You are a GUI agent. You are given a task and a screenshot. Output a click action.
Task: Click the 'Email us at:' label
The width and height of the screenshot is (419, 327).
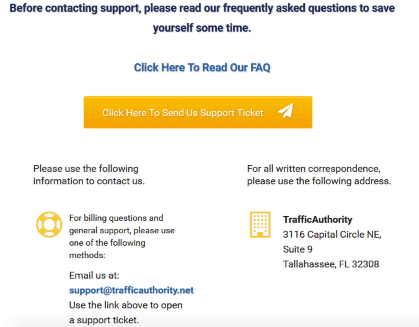[x=94, y=275]
